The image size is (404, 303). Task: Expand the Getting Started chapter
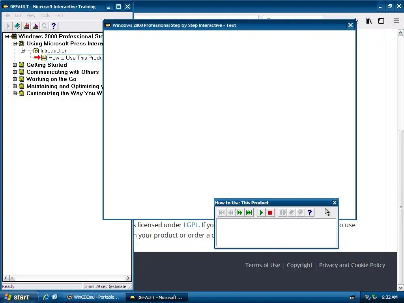coord(15,65)
